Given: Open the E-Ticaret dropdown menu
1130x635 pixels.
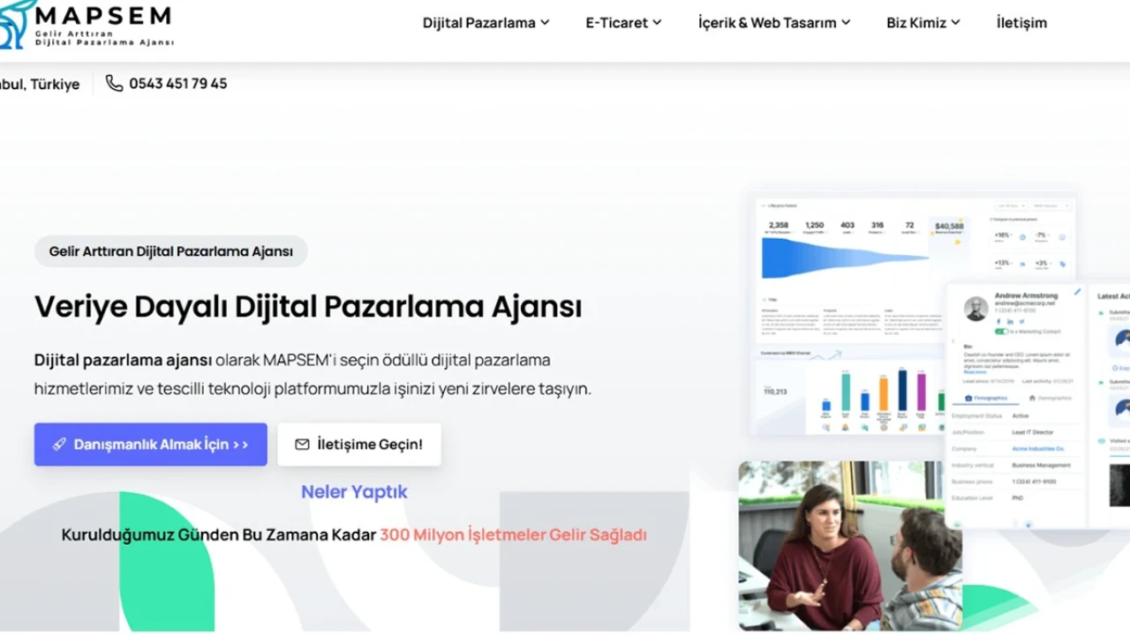Looking at the screenshot, I should pyautogui.click(x=623, y=23).
